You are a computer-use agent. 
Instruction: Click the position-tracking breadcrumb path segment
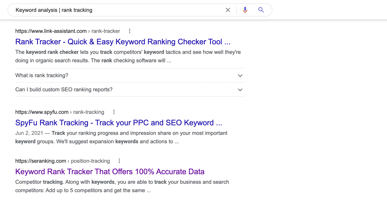point(90,161)
